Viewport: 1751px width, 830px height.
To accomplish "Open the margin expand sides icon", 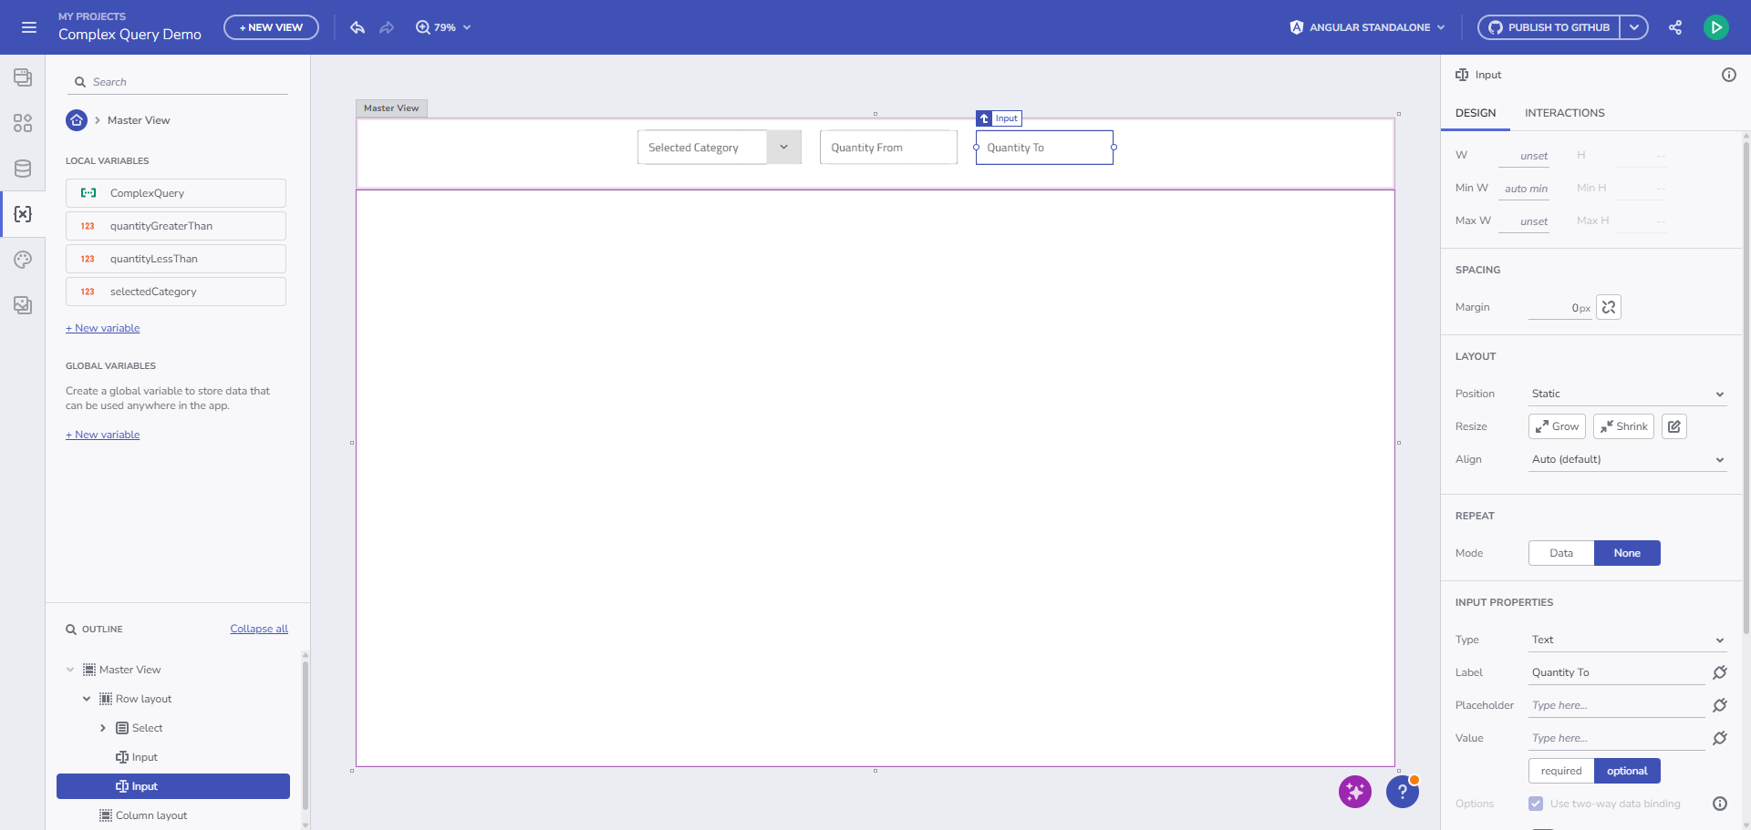I will (x=1609, y=307).
